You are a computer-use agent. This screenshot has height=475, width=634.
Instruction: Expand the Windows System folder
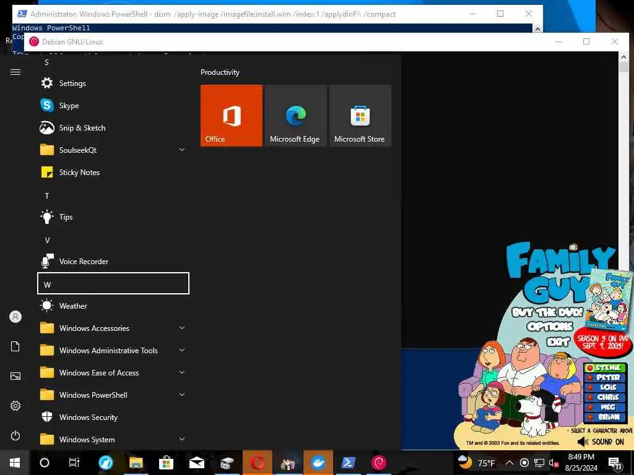[x=113, y=439]
